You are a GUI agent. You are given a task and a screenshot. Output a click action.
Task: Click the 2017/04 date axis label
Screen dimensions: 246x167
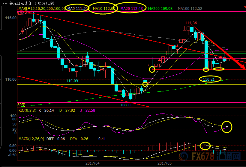pyautogui.click(x=92, y=163)
